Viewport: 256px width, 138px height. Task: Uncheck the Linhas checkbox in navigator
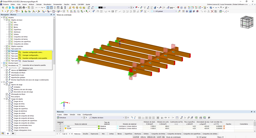coord(9,25)
